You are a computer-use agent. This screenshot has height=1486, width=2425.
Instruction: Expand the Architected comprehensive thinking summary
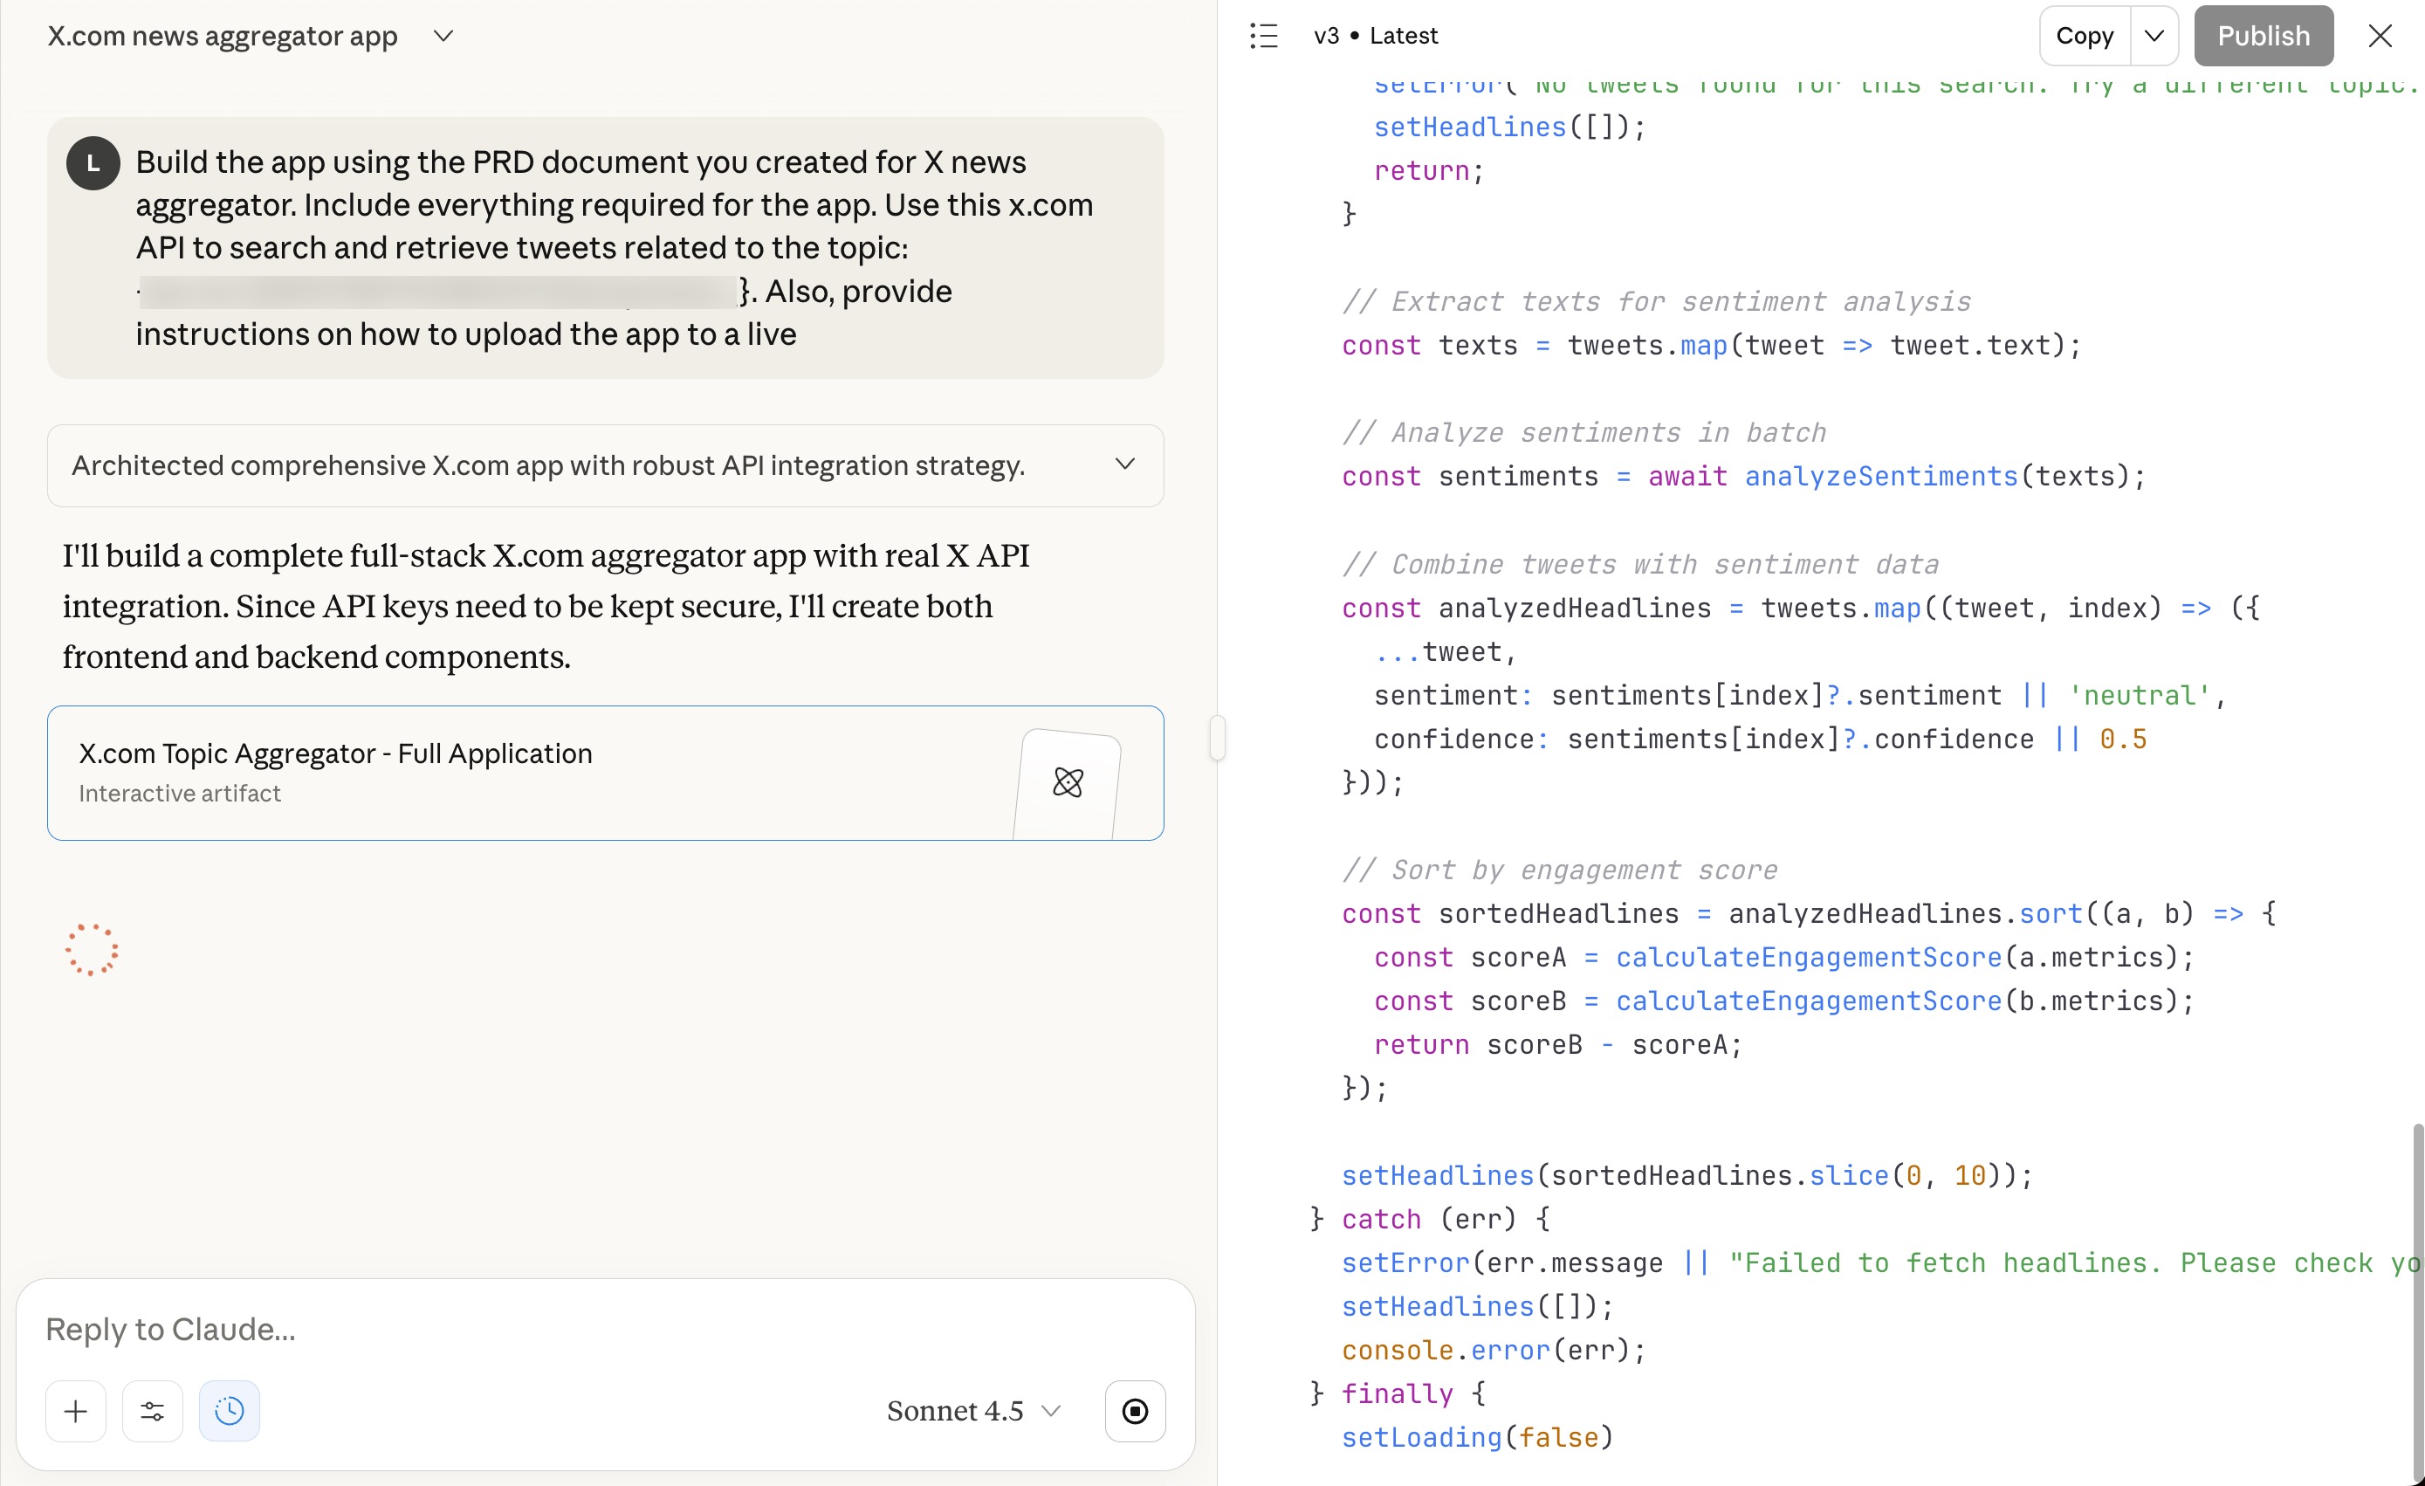pyautogui.click(x=1125, y=464)
